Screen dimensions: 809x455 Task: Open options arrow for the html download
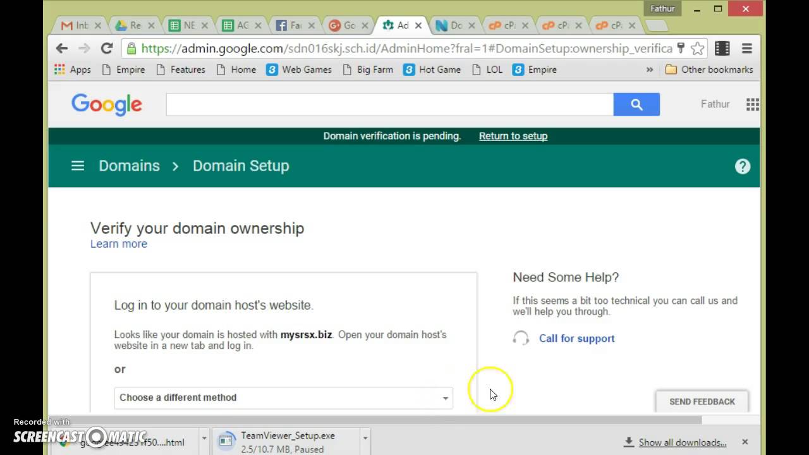click(x=204, y=437)
